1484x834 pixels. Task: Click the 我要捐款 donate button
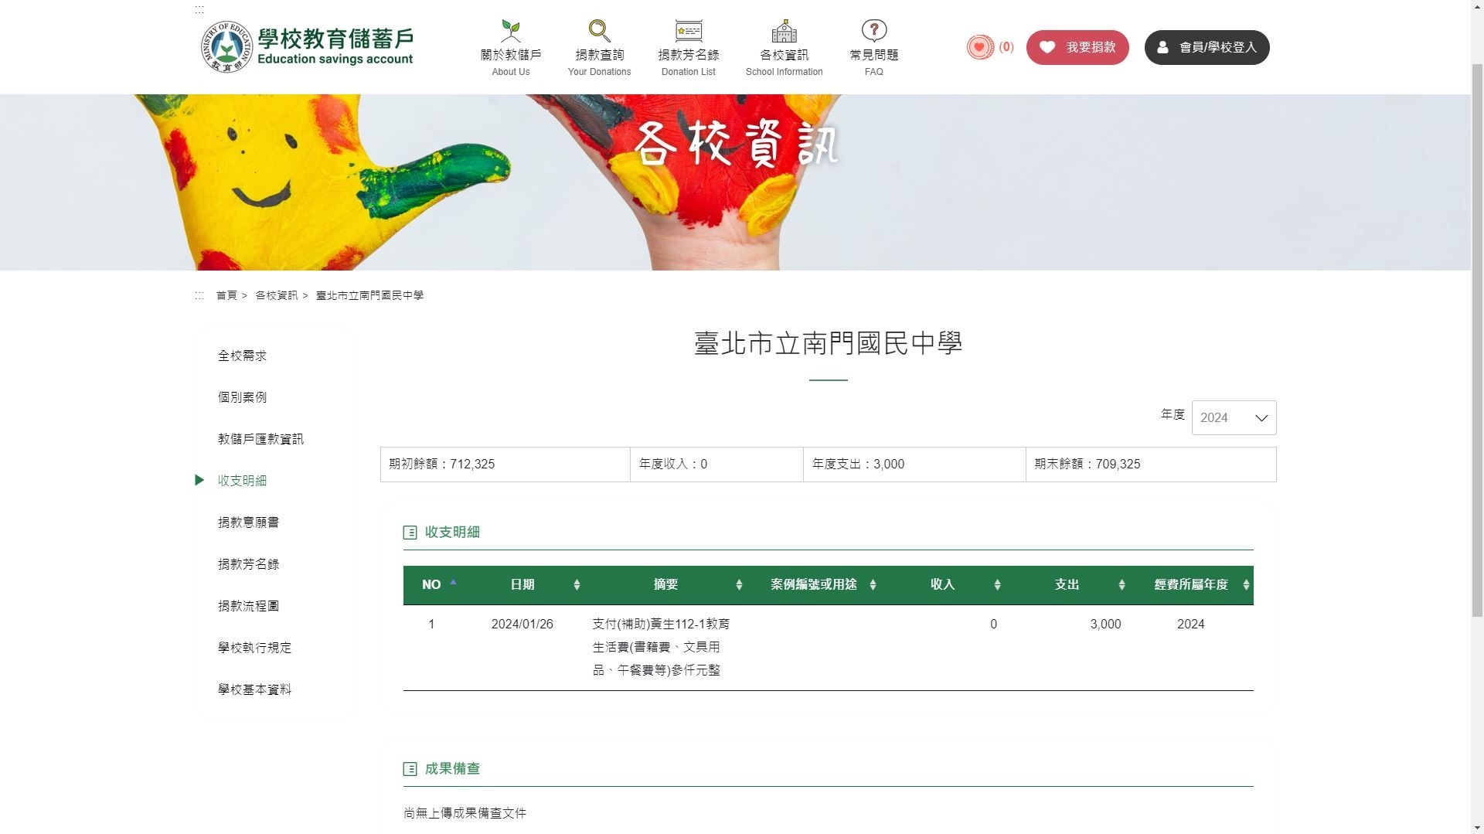[1077, 47]
